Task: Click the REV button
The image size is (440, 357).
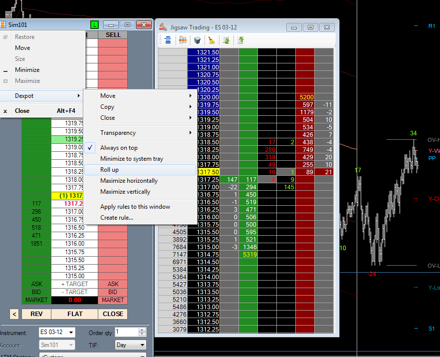Action: tap(36, 314)
